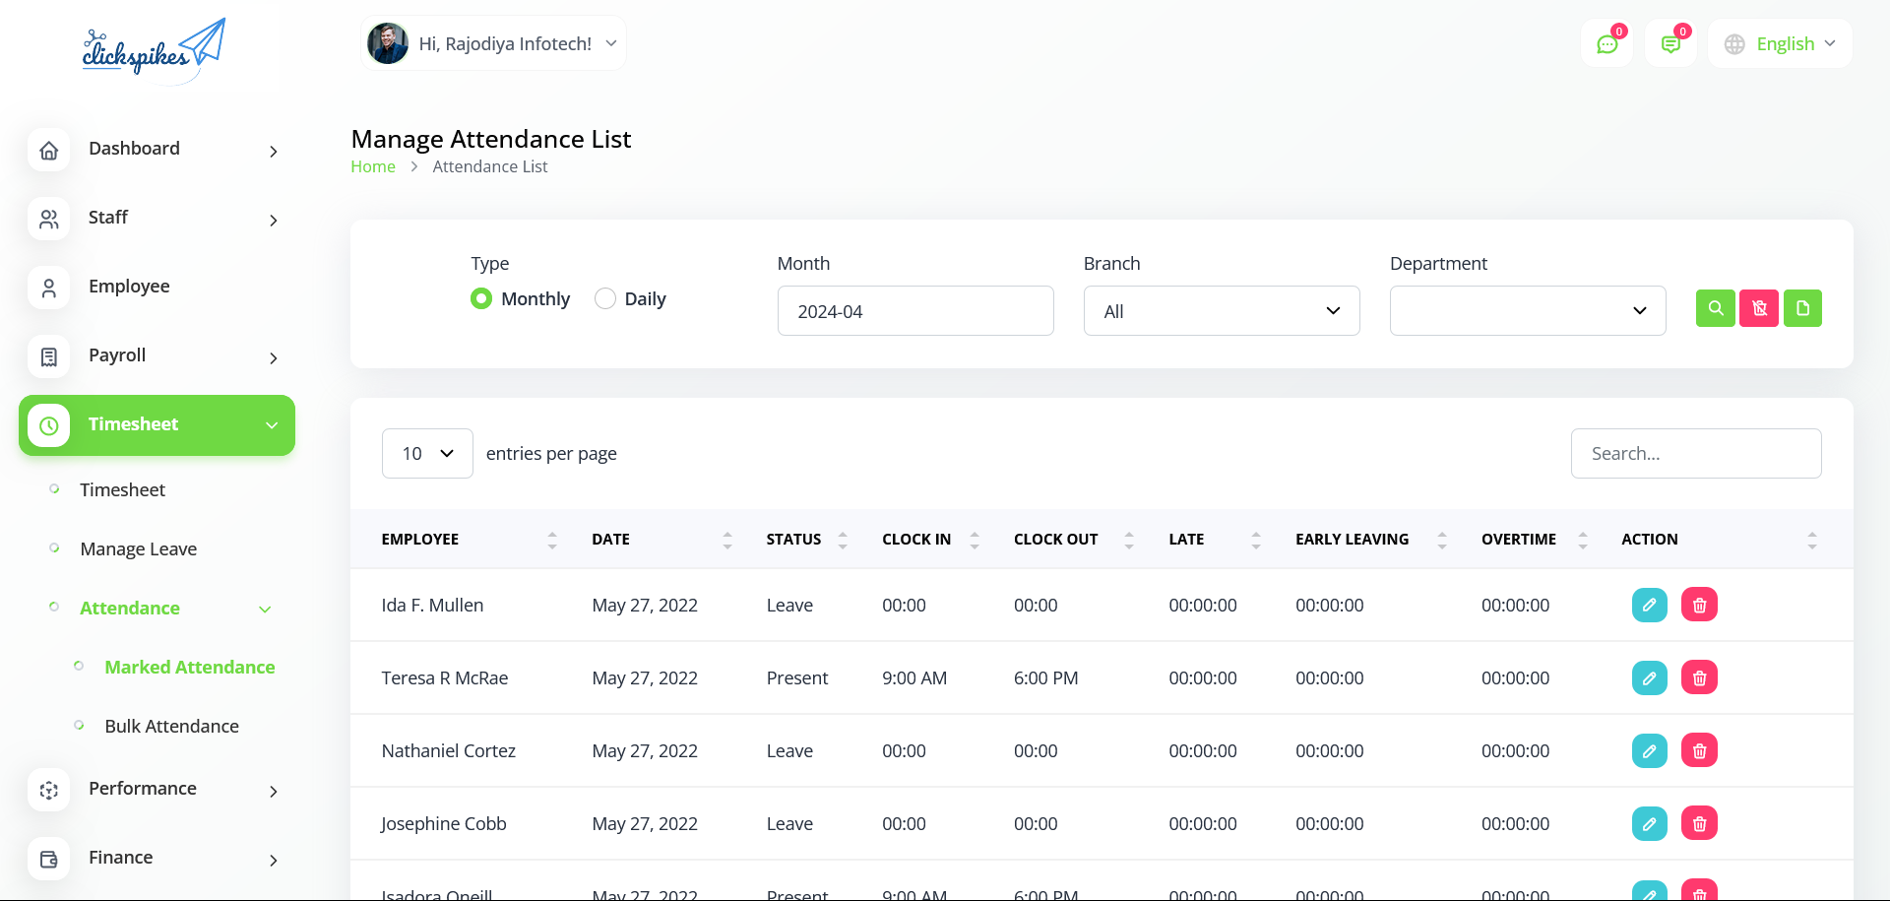This screenshot has height=901, width=1890.
Task: Edit Ida F. Mullen attendance record
Action: coord(1649,605)
